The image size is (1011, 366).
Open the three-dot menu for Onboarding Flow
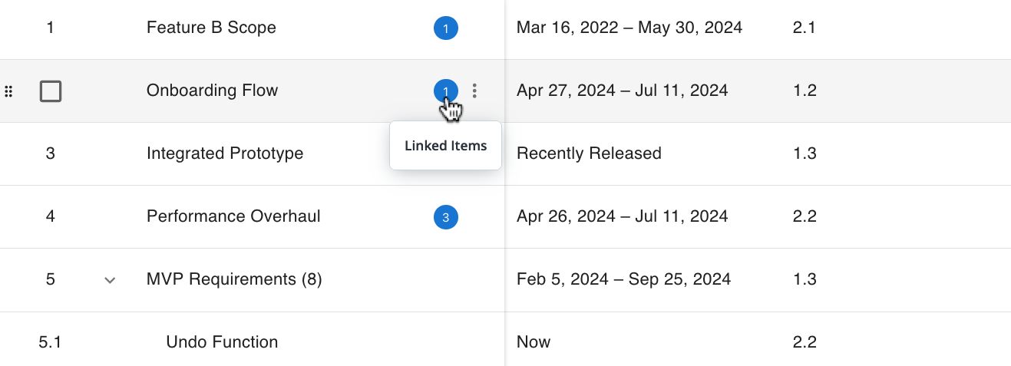click(474, 91)
